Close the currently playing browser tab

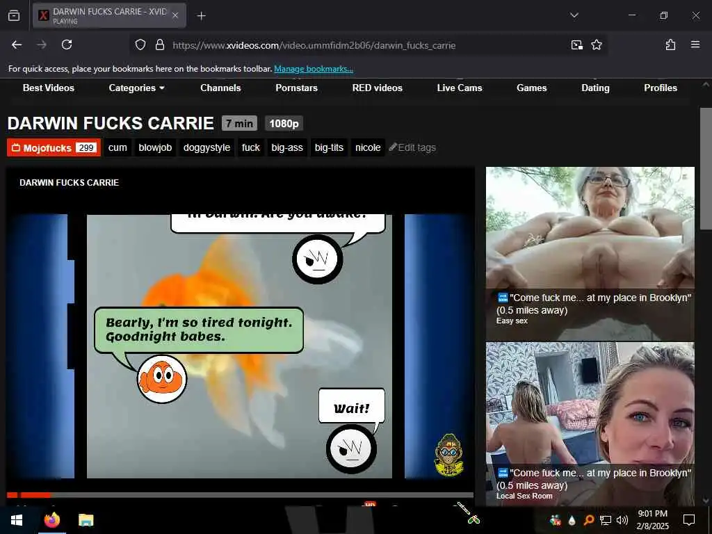175,15
